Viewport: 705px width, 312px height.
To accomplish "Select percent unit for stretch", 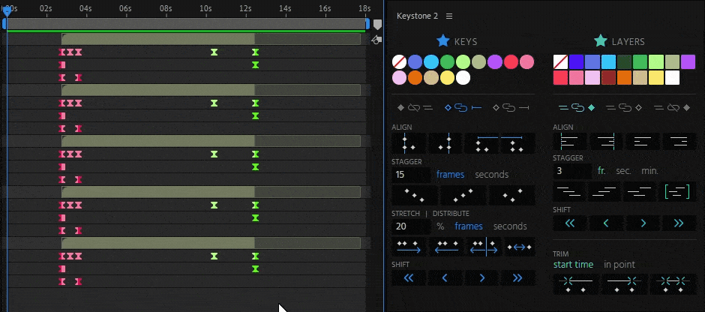I will pyautogui.click(x=440, y=226).
